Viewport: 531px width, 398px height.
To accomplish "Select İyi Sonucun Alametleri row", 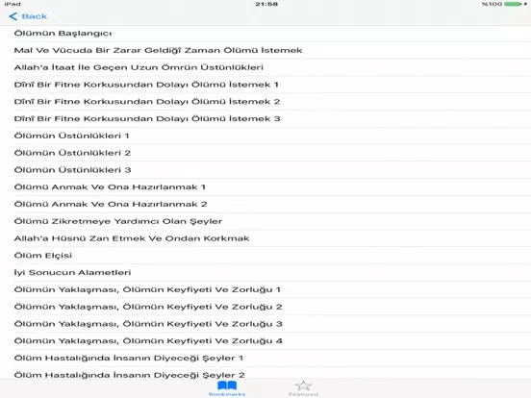I will (x=265, y=273).
